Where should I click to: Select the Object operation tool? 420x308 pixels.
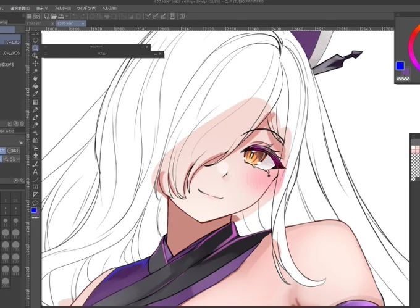point(35,56)
